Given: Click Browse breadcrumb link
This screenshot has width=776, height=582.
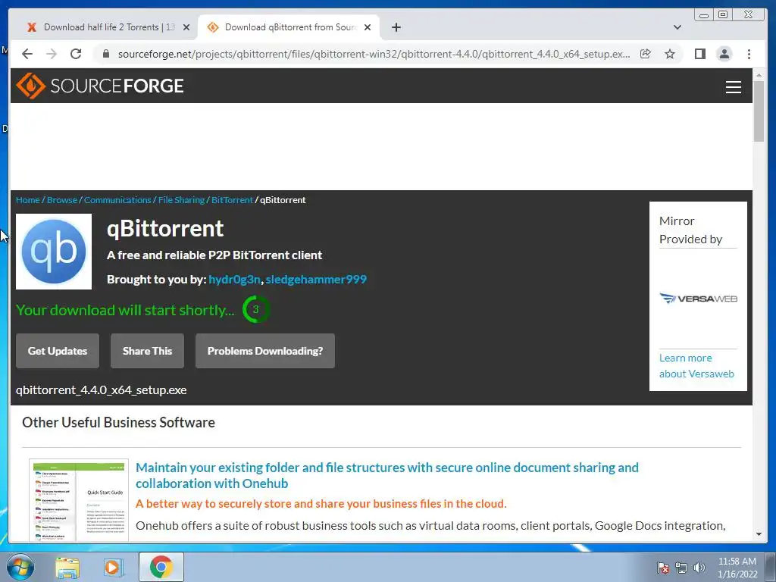Looking at the screenshot, I should (x=62, y=200).
